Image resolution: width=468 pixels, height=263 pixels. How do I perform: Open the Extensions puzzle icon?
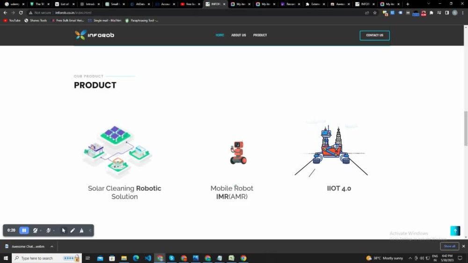431,13
